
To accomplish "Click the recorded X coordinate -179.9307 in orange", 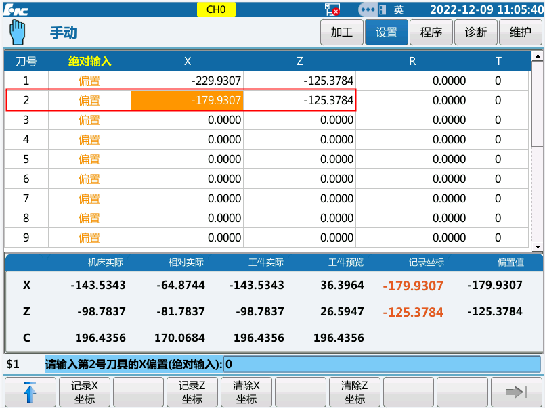I will [x=413, y=286].
